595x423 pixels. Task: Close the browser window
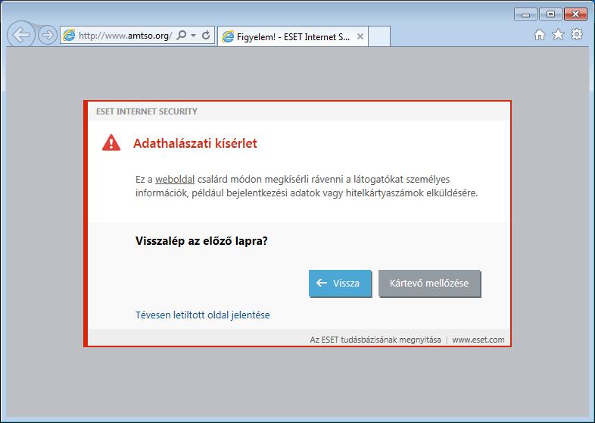pyautogui.click(x=575, y=14)
